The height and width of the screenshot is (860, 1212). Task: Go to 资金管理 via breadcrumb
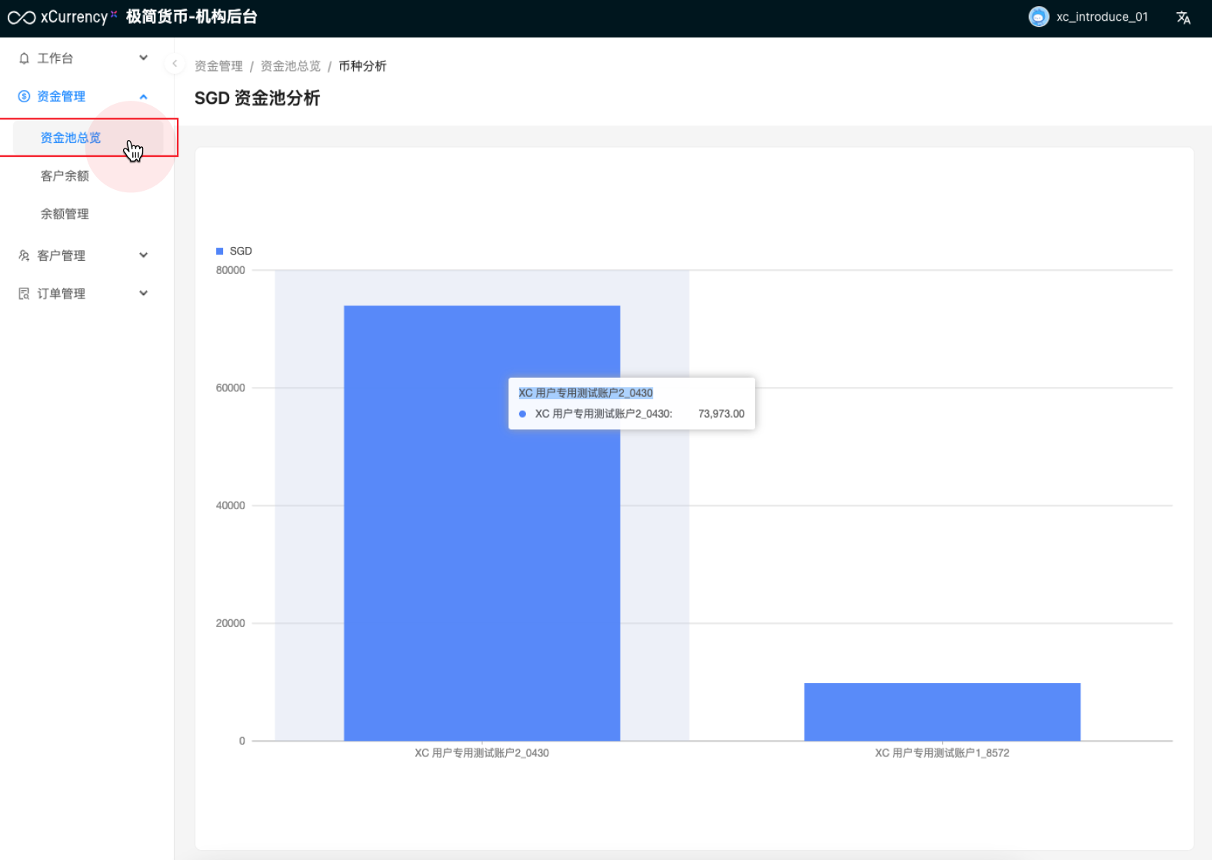pyautogui.click(x=218, y=66)
